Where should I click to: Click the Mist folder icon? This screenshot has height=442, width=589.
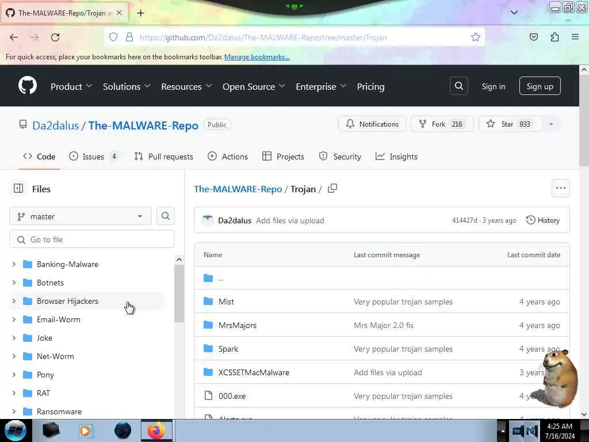coord(208,302)
